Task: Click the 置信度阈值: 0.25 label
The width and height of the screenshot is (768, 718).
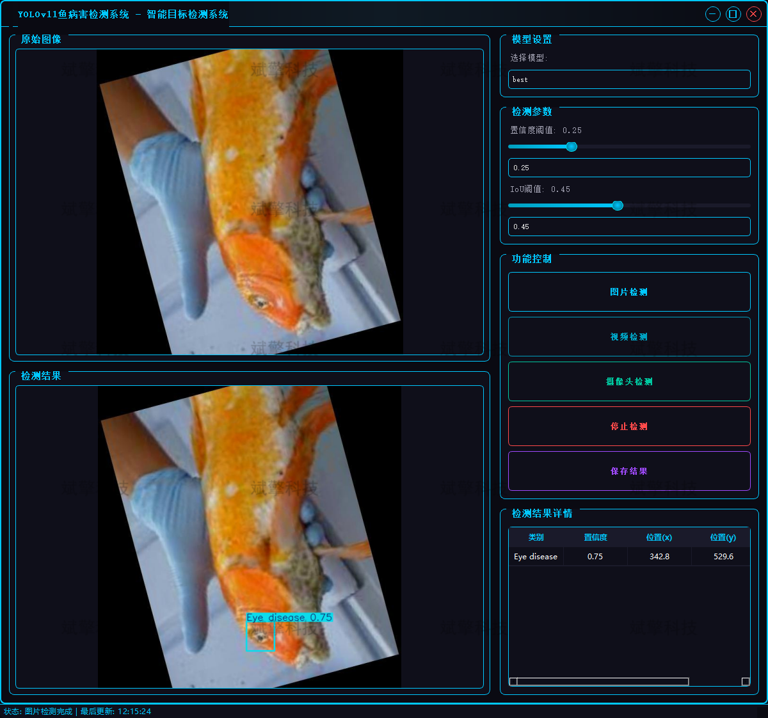Action: pyautogui.click(x=546, y=130)
